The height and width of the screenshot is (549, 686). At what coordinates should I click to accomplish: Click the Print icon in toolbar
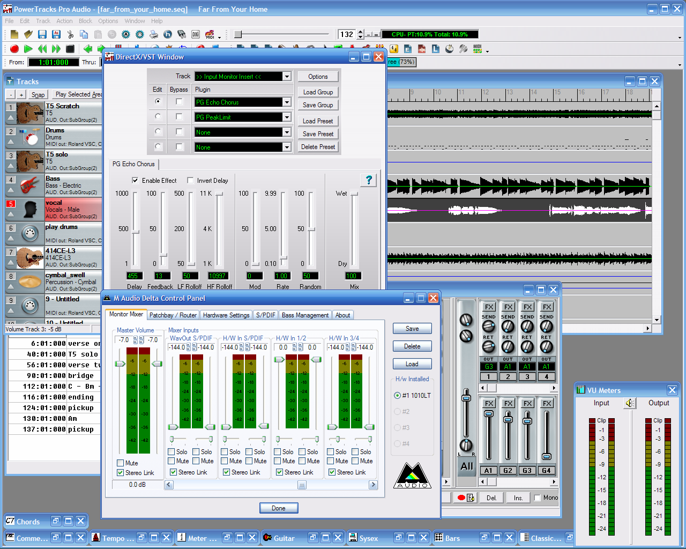(154, 34)
